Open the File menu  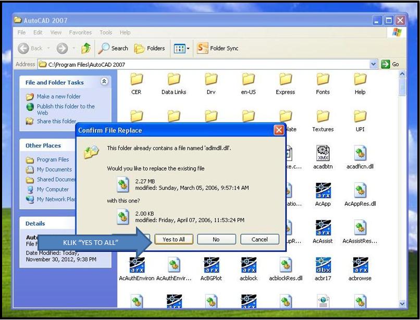click(x=21, y=32)
